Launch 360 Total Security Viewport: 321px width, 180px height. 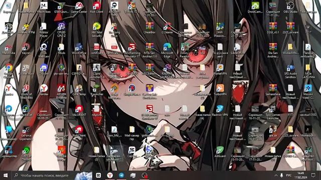[96, 30]
